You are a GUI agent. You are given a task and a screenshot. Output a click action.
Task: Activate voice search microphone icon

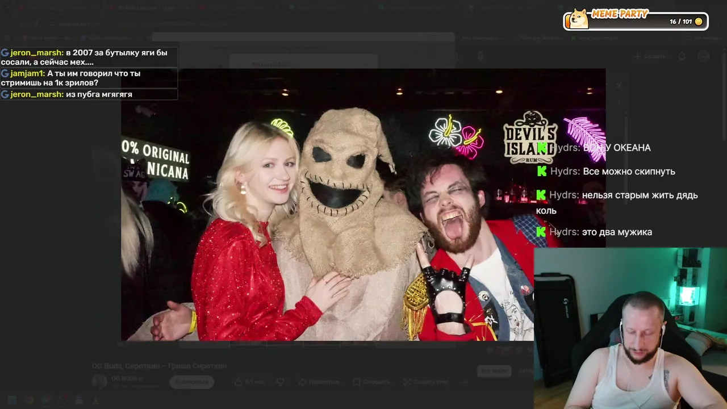pyautogui.click(x=481, y=56)
